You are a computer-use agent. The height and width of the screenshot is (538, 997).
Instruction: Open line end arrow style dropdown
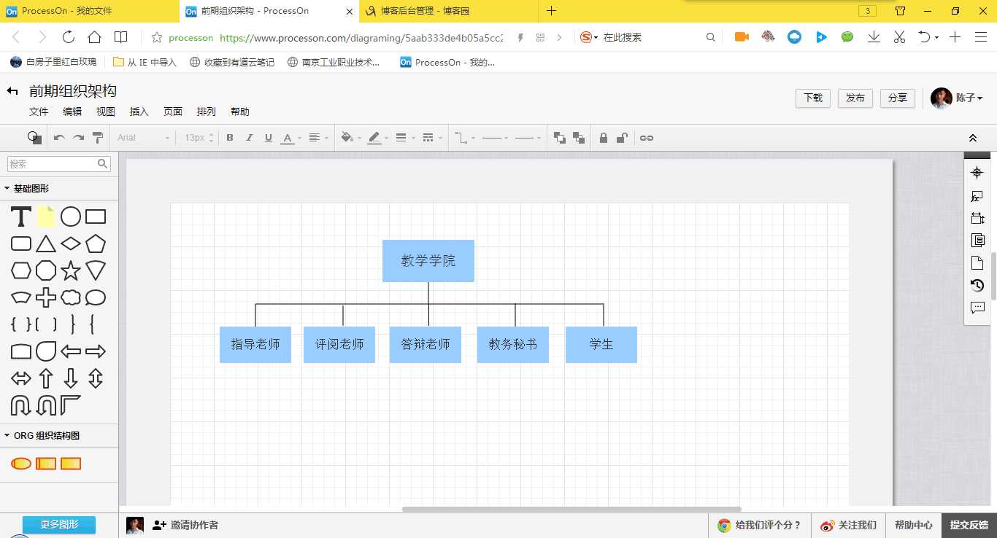[x=528, y=138]
